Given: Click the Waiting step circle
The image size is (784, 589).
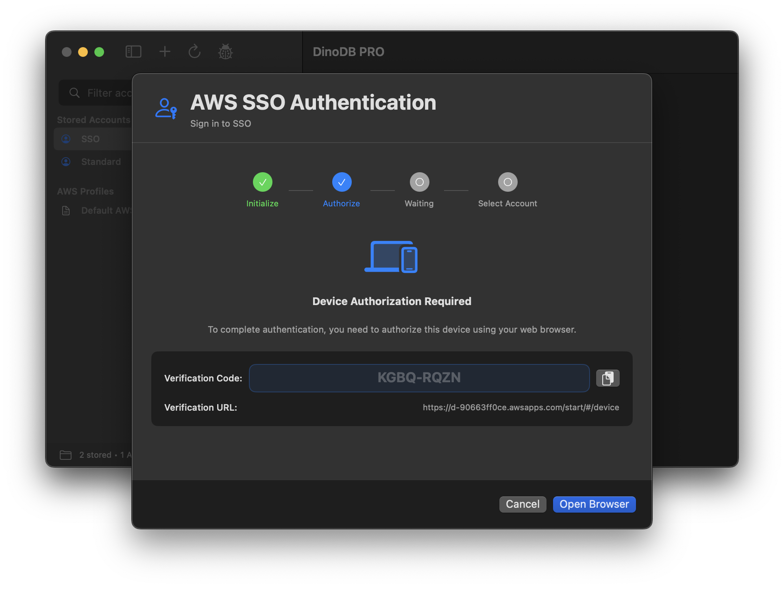Looking at the screenshot, I should [x=420, y=182].
